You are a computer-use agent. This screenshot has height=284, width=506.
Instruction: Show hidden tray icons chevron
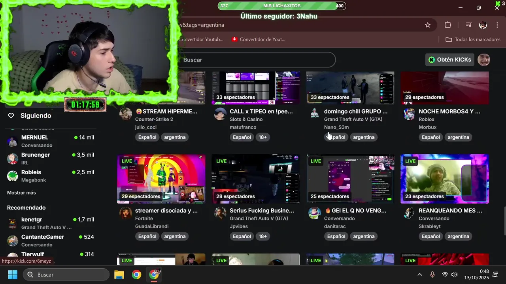420,275
